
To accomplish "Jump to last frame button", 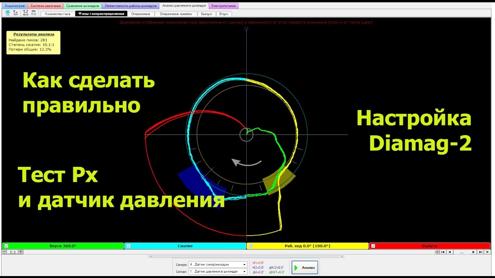I will [481, 252].
